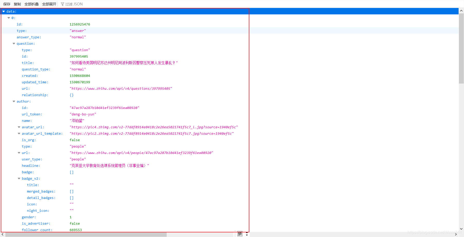Select the follower_count value 669553
This screenshot has height=237, width=464.
click(x=76, y=230)
